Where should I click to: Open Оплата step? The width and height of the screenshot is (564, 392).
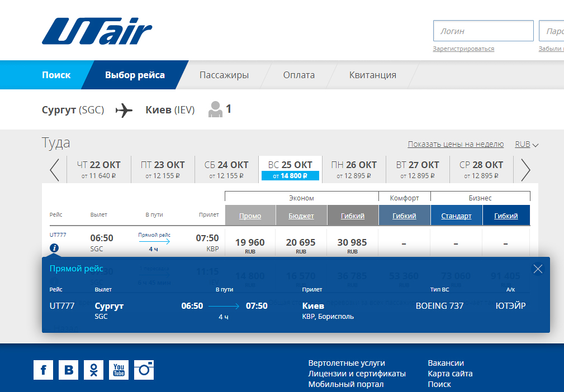pyautogui.click(x=298, y=75)
